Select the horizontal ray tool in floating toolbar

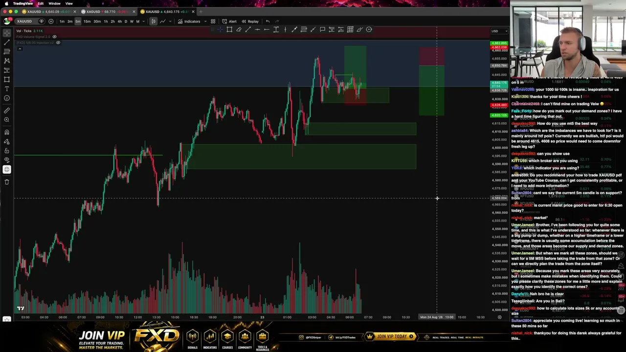(x=267, y=30)
